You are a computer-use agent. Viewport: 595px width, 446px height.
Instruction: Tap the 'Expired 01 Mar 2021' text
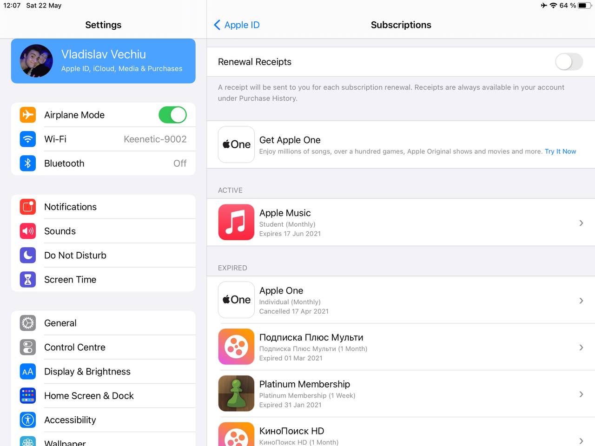tap(291, 358)
